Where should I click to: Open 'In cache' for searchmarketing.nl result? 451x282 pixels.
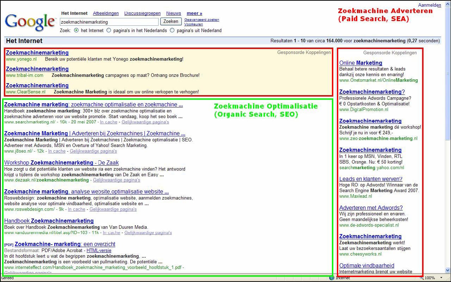tap(109, 122)
